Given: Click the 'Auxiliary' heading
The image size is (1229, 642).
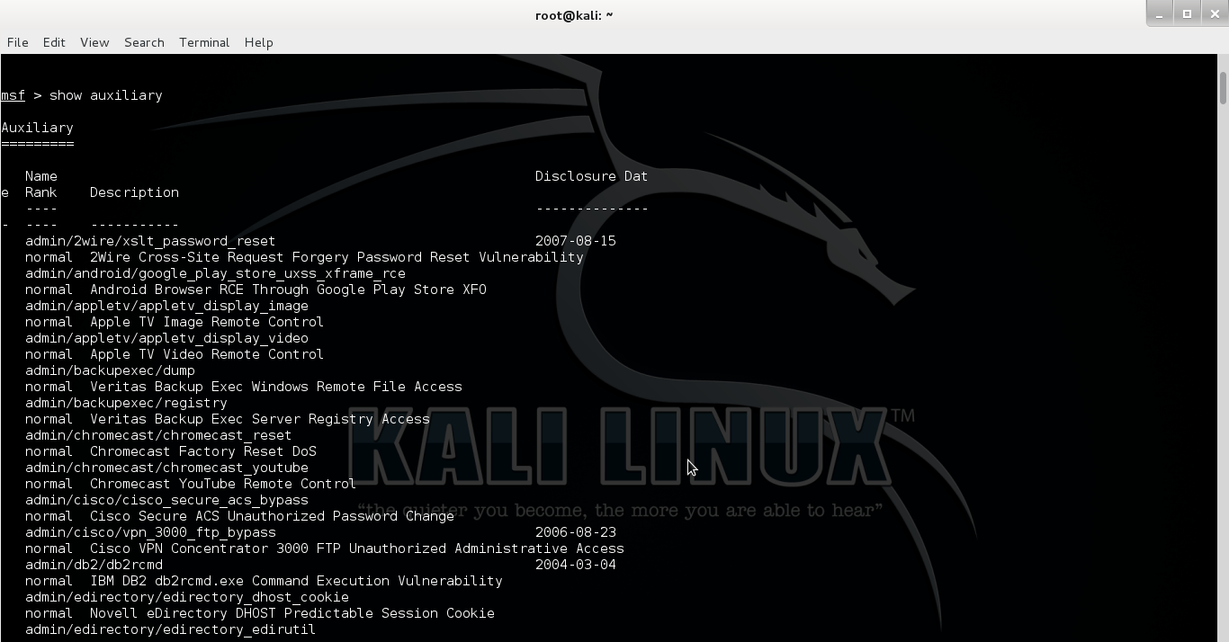Looking at the screenshot, I should (37, 128).
